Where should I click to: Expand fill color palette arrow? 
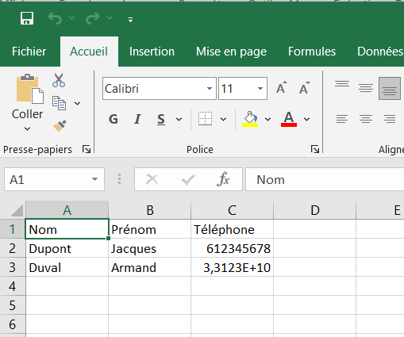tap(267, 120)
